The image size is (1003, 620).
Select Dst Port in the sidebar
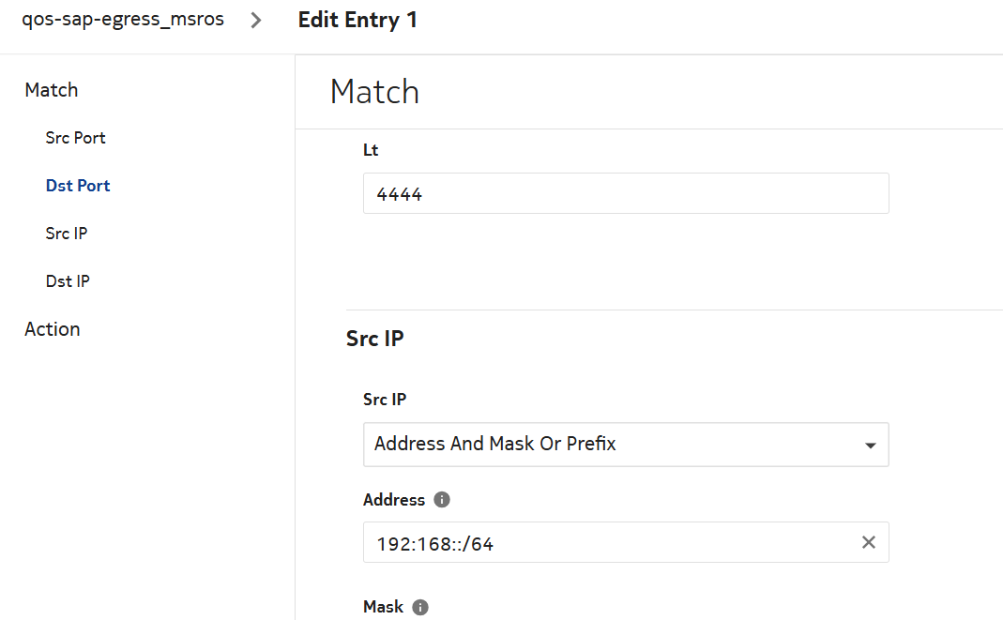78,186
